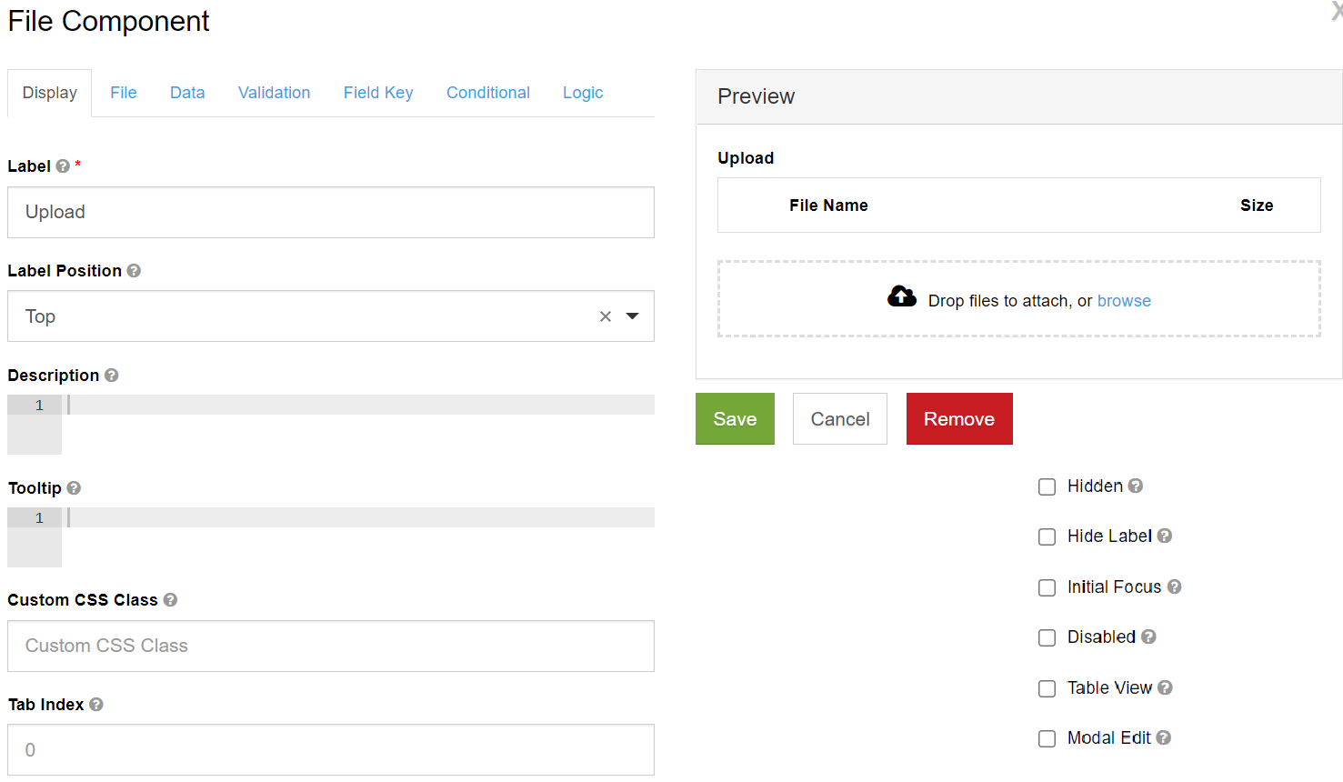The width and height of the screenshot is (1343, 782).
Task: Switch to the Display tab
Action: click(x=50, y=93)
